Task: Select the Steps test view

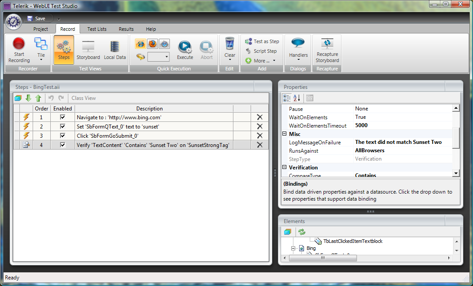Action: pos(64,50)
